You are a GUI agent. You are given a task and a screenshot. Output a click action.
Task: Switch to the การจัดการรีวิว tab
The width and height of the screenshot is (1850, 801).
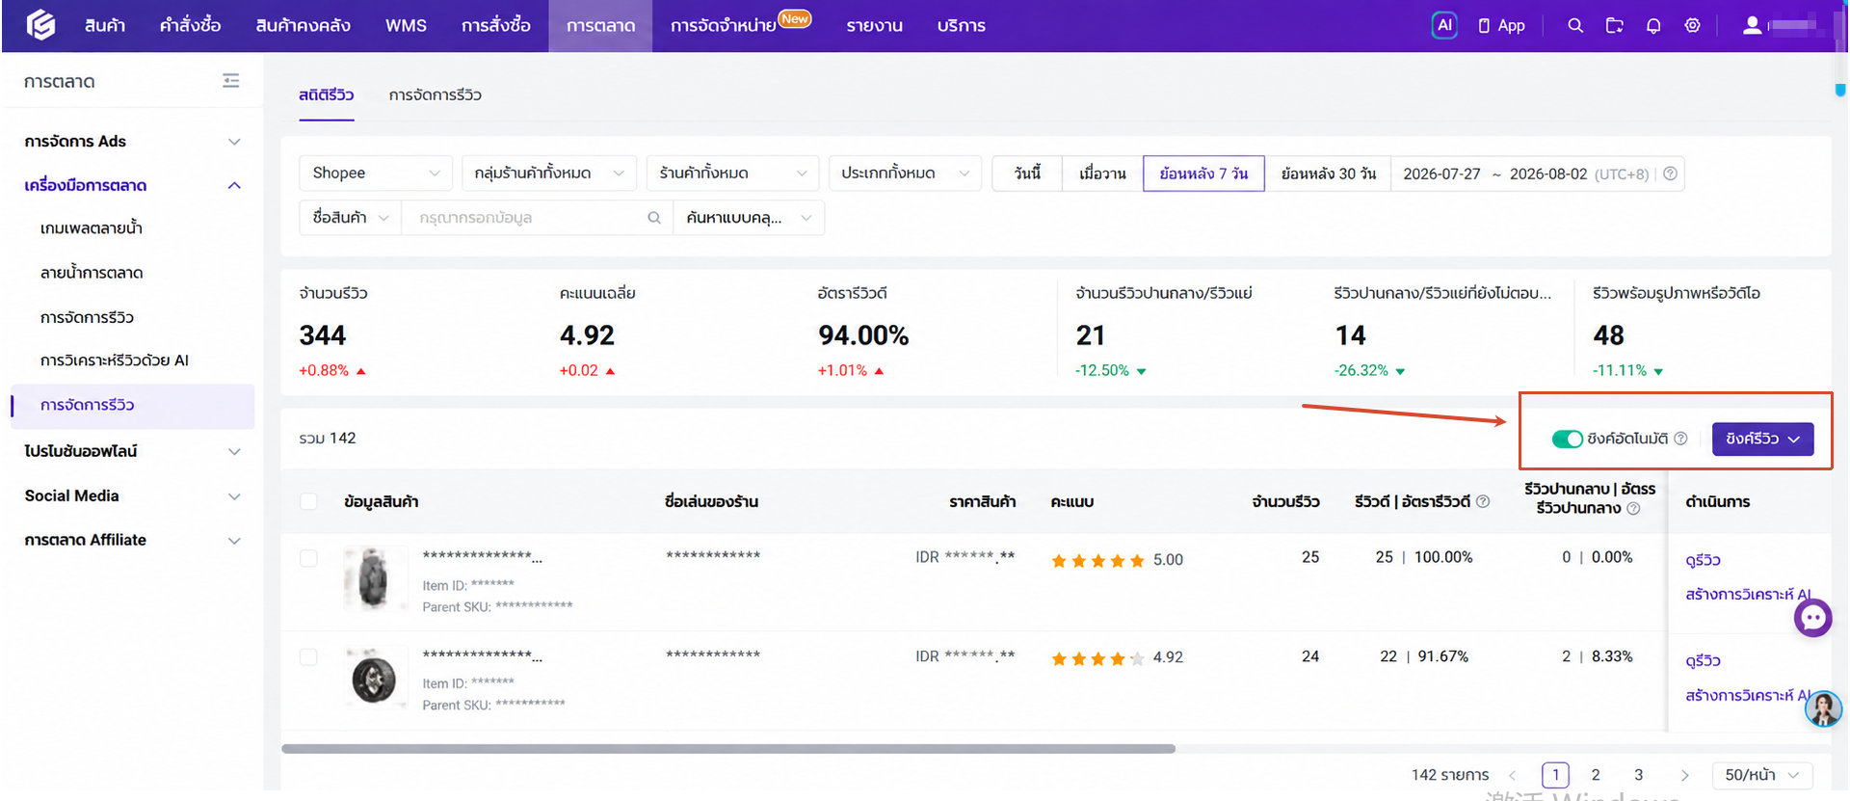tap(435, 94)
